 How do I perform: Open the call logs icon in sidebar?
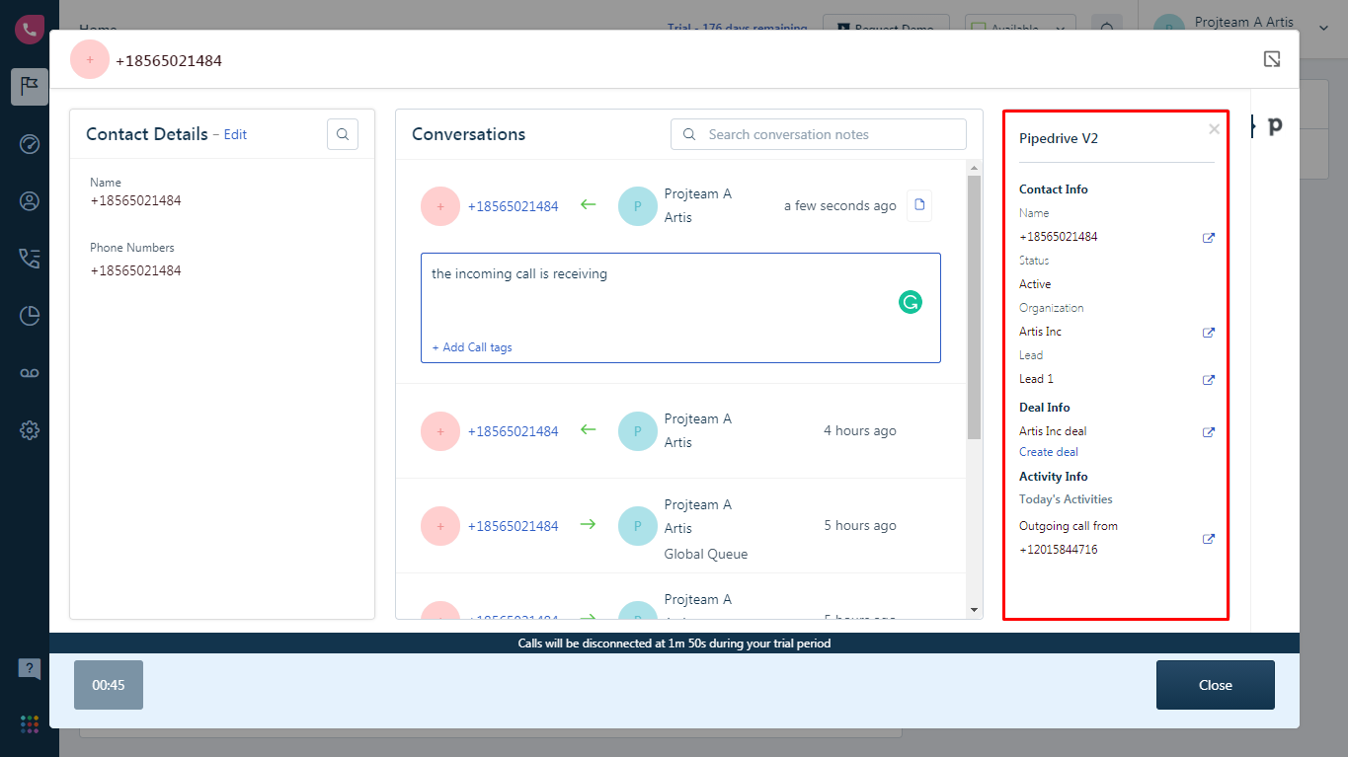point(30,259)
